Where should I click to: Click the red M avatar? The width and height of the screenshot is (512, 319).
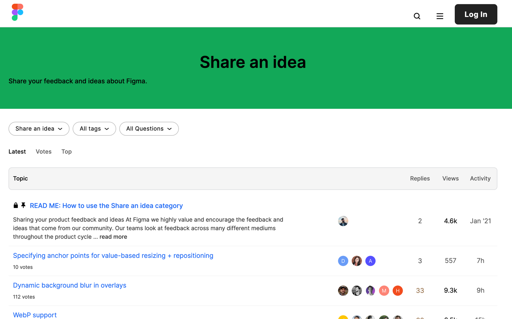click(x=384, y=291)
